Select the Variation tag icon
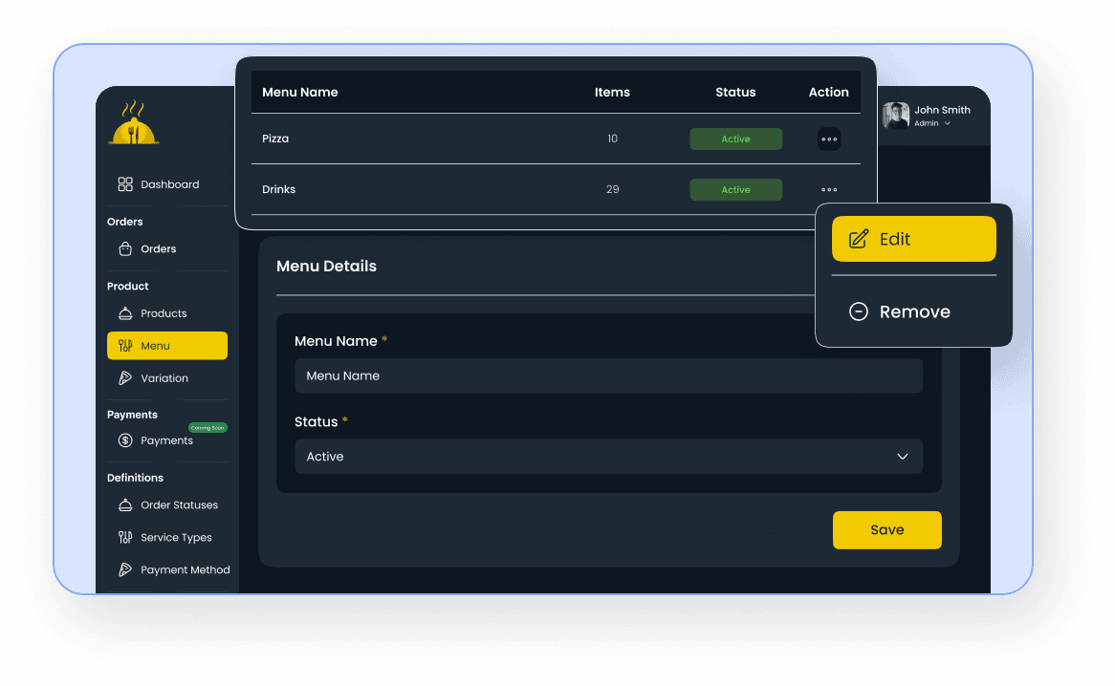1115x686 pixels. tap(125, 377)
